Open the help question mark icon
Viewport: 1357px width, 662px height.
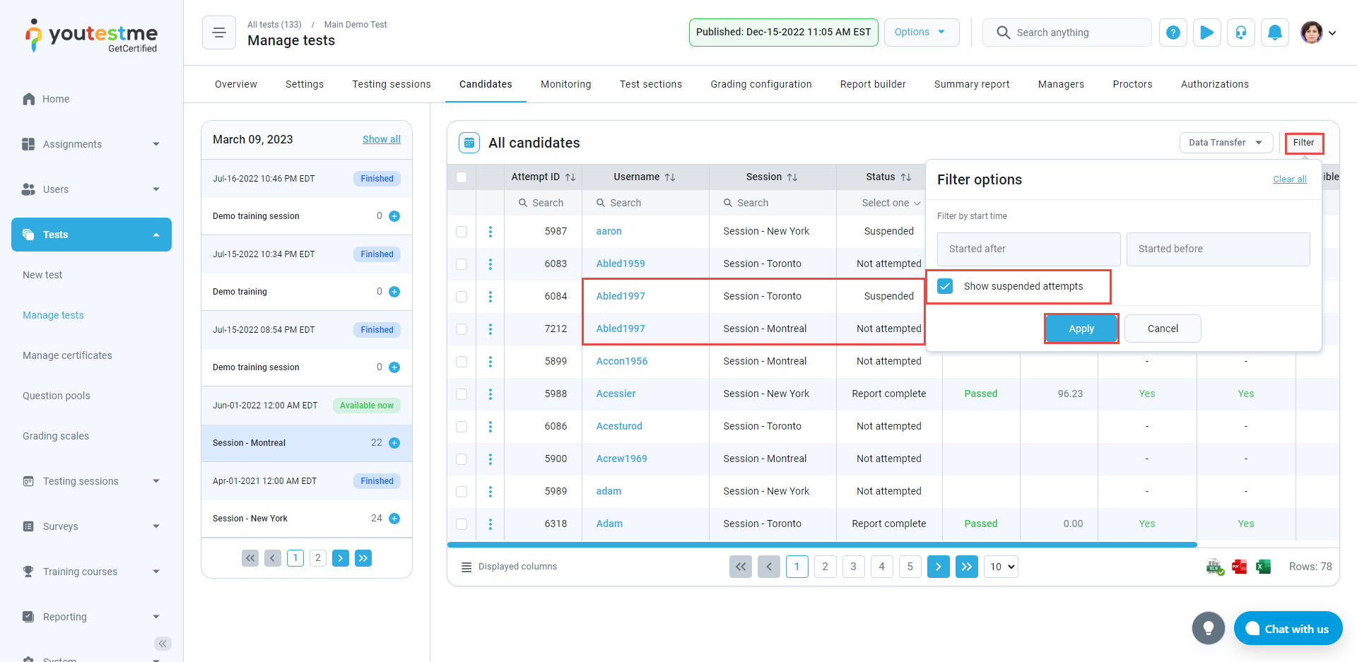[1173, 32]
